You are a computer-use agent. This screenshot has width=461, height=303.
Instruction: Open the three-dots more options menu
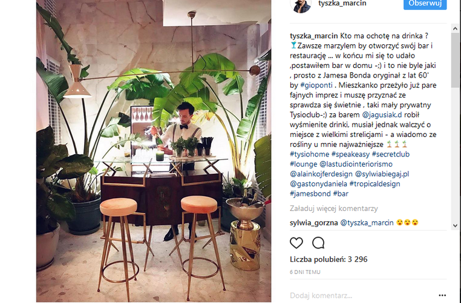point(442,295)
